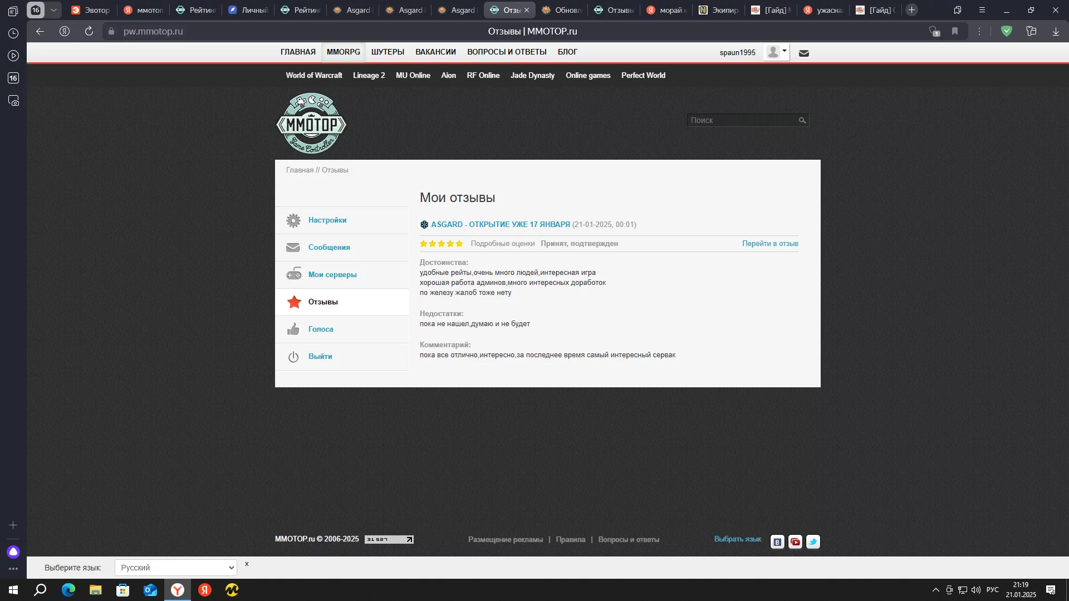The width and height of the screenshot is (1069, 601).
Task: Open the VK social icon in footer
Action: point(777,542)
